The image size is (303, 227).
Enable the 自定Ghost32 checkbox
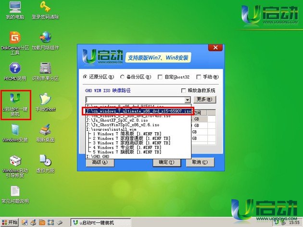[x=160, y=77]
